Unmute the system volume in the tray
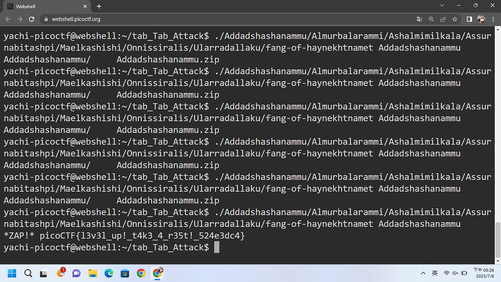Screen dimensions: 501x282 click(x=455, y=273)
